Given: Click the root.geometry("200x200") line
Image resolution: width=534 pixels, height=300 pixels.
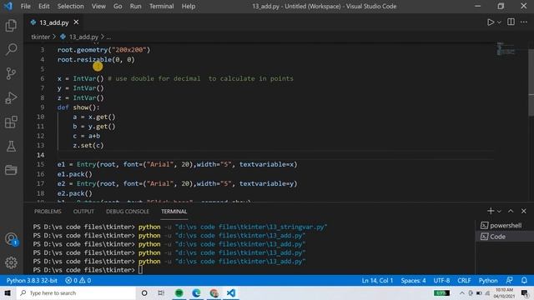Looking at the screenshot, I should [x=103, y=50].
